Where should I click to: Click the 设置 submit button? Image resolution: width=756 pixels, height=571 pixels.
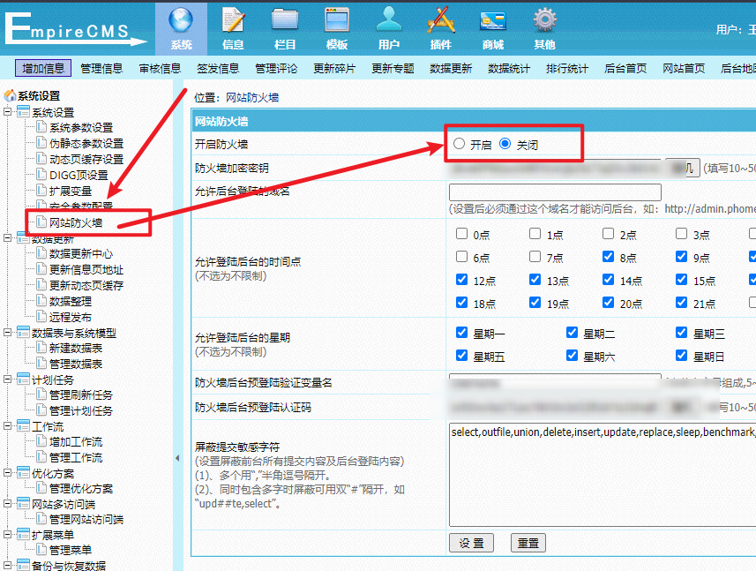pos(471,543)
